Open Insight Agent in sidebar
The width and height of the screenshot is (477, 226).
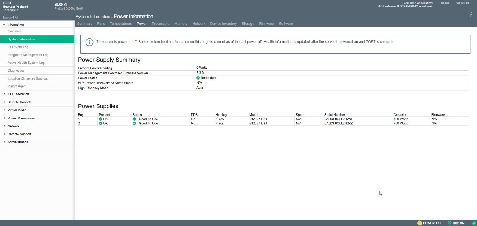(37, 86)
